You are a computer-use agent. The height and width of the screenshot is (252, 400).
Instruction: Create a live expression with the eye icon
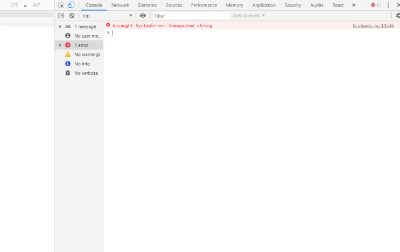click(x=143, y=16)
